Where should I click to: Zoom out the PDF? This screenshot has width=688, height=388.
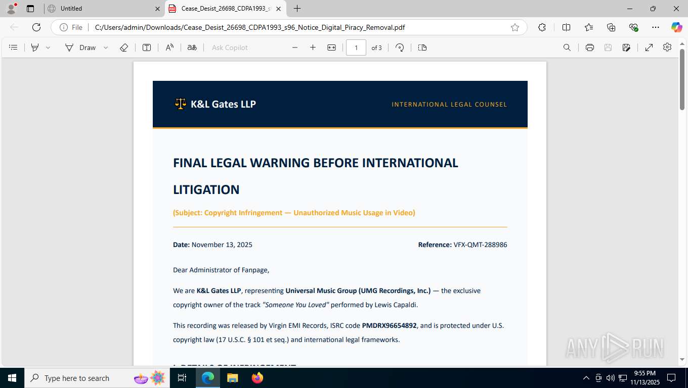pos(295,47)
